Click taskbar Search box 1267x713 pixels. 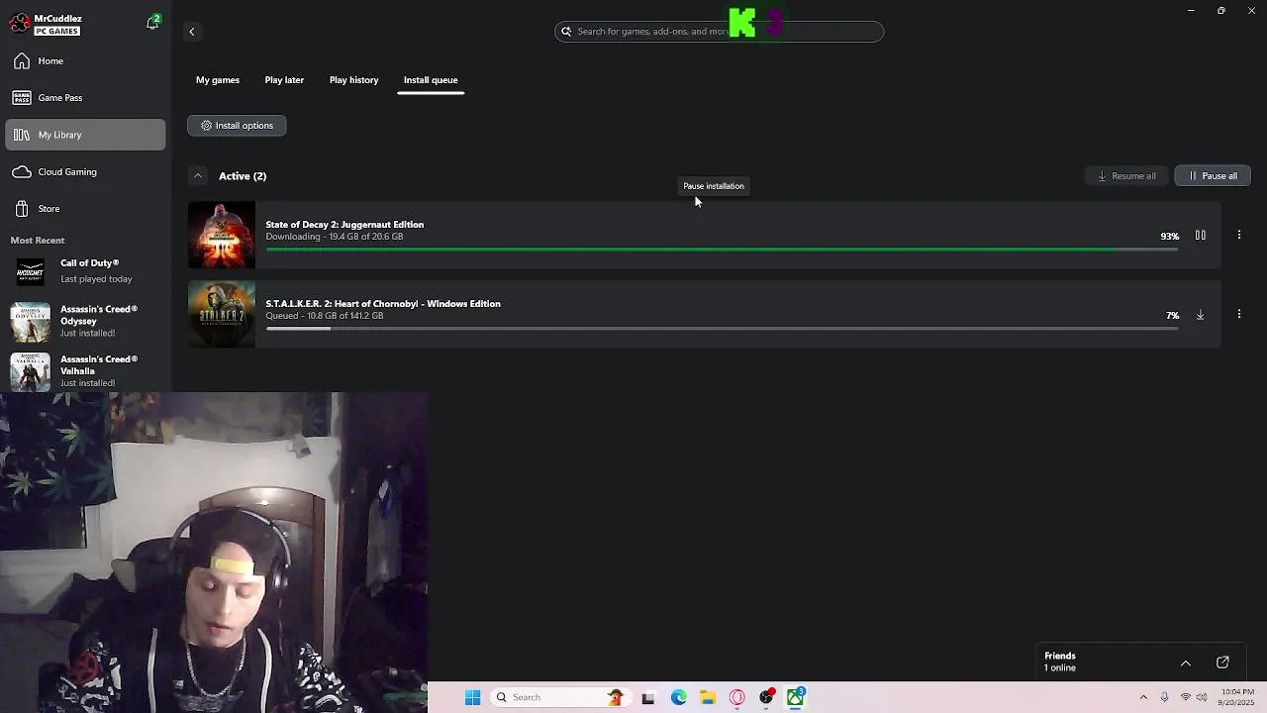tap(560, 697)
